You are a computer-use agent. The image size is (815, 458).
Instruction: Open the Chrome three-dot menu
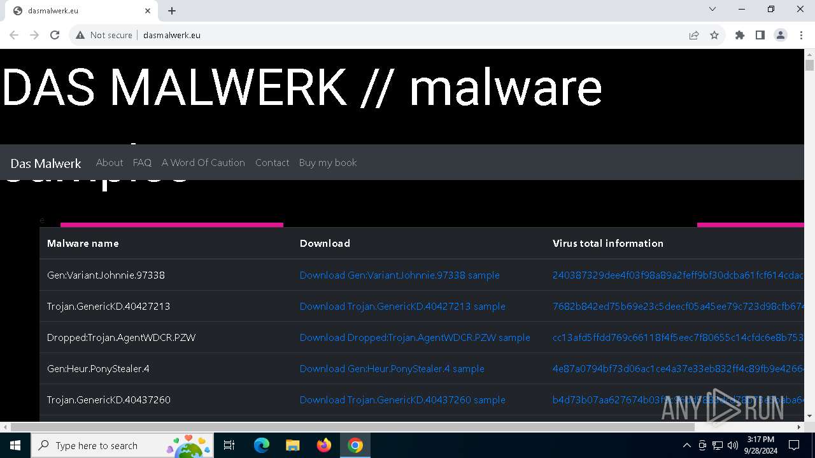click(x=801, y=35)
